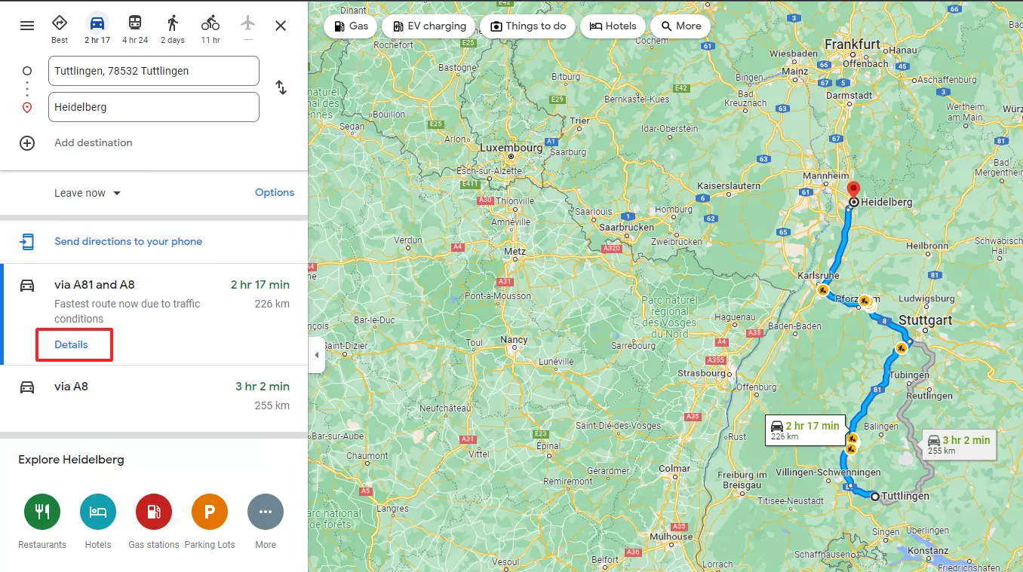This screenshot has width=1023, height=572.
Task: Explore Hotels in Heidelberg
Action: [98, 522]
